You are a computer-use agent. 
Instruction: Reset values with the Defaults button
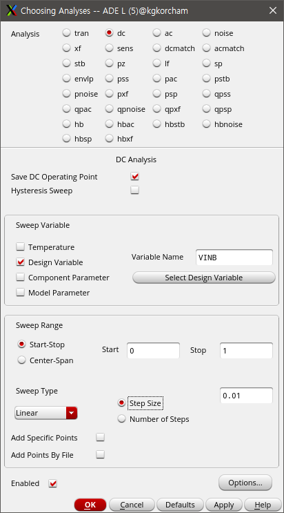pyautogui.click(x=180, y=505)
